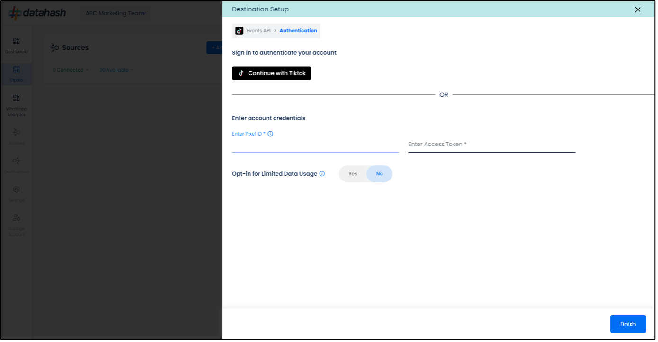658x342 pixels.
Task: Open the Destinations sidebar item
Action: pyautogui.click(x=17, y=165)
